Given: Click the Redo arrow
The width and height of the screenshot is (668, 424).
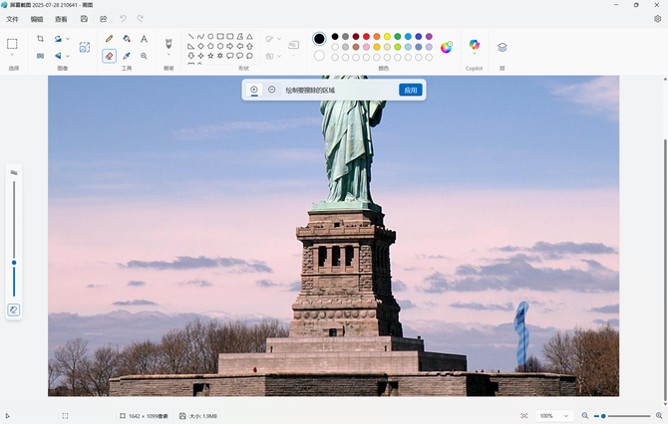Looking at the screenshot, I should coord(141,19).
